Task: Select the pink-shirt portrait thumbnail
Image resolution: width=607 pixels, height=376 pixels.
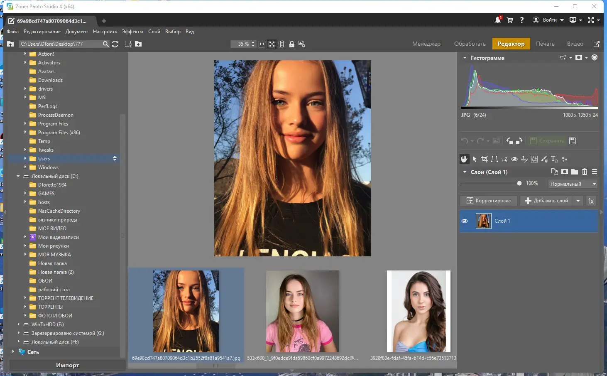Action: pos(302,312)
